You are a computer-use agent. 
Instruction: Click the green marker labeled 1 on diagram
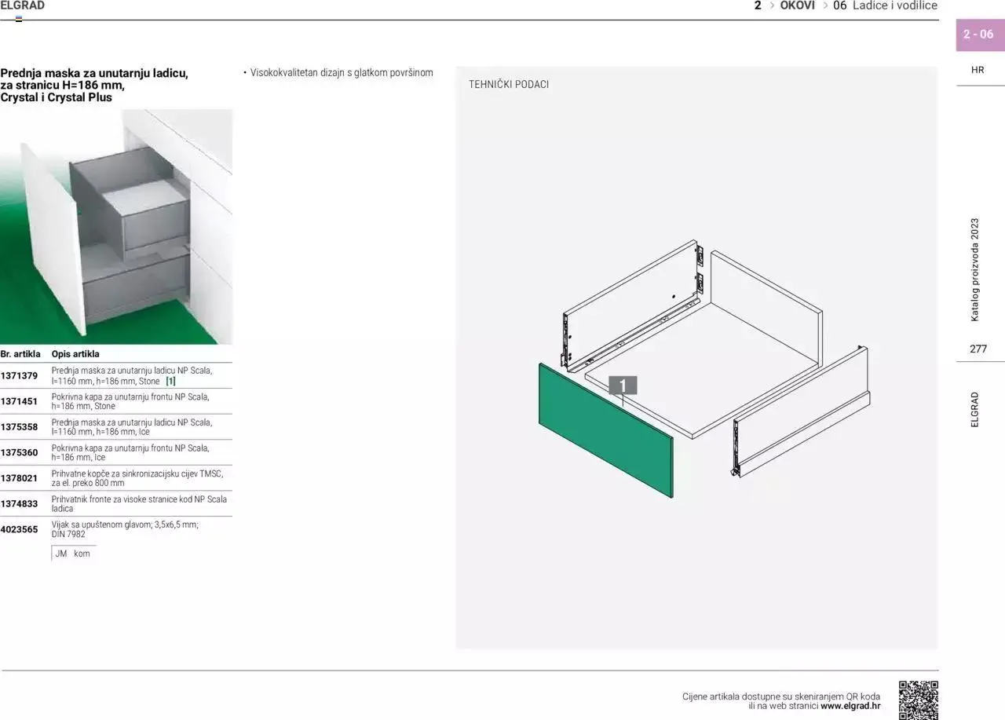[623, 386]
